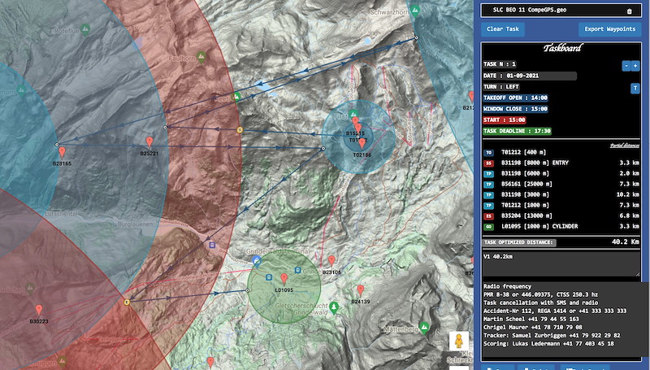650x370 pixels.
Task: Select the L01095 goal marker
Action: coord(284,279)
